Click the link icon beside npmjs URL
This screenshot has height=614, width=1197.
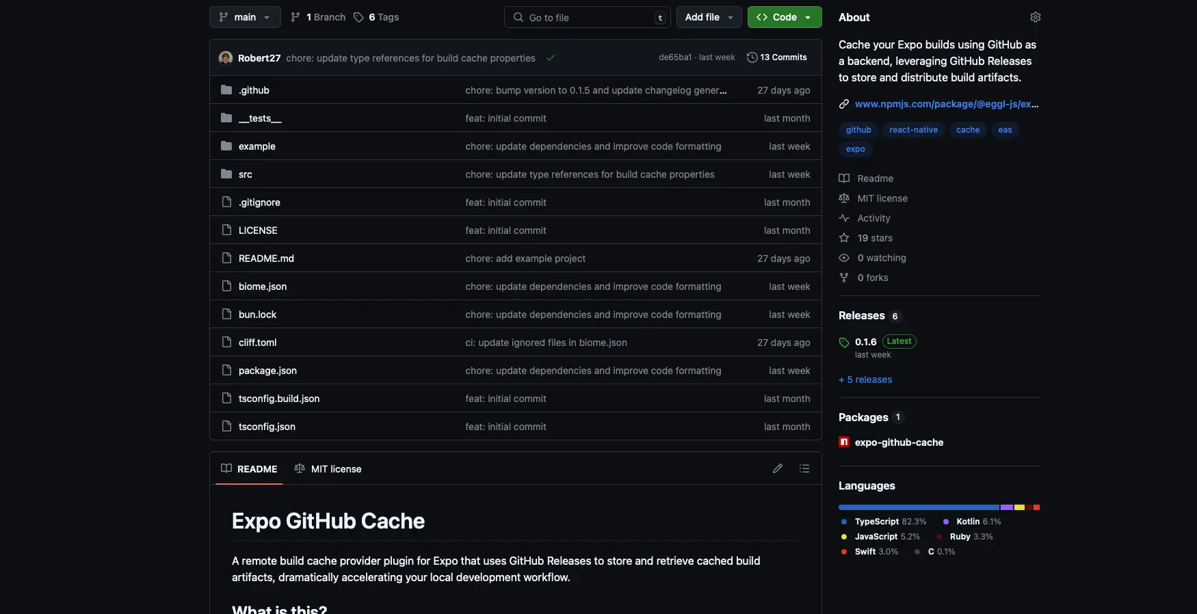[844, 104]
